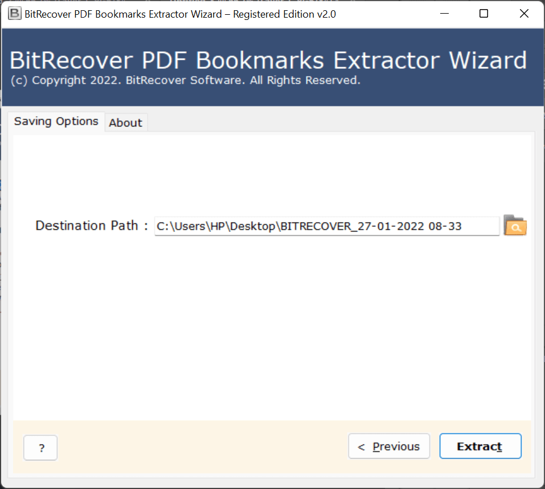Go back with the Previous button

click(389, 447)
